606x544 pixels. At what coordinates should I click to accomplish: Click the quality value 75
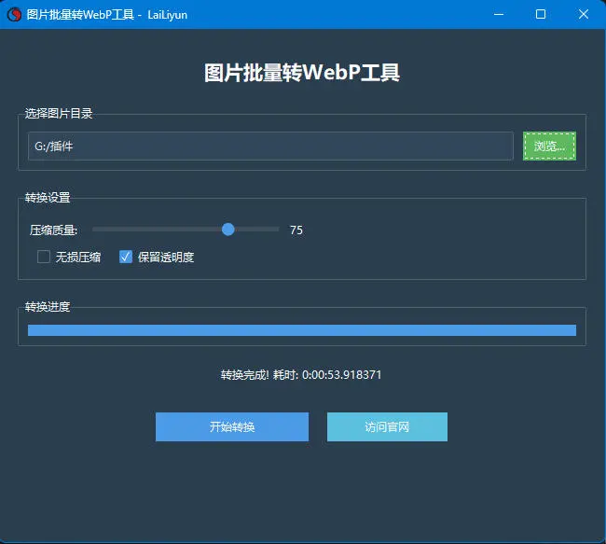click(x=296, y=230)
